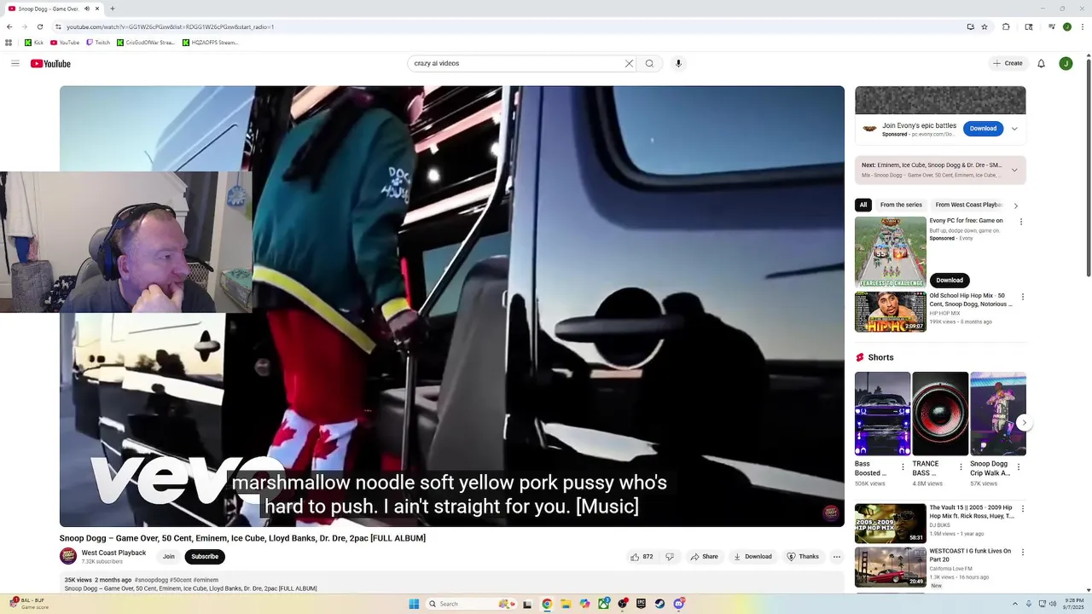Screen dimensions: 1092x614
Task: Share this video
Action: pyautogui.click(x=704, y=557)
